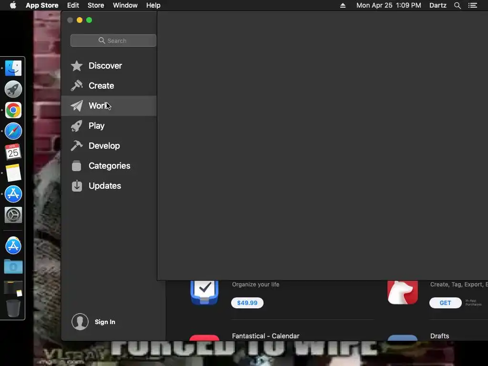
Task: Zoom the App Store window with green button
Action: (x=89, y=20)
